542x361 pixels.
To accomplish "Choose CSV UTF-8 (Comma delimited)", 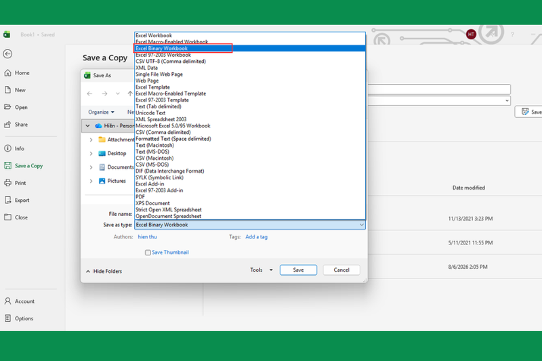I will tap(250, 61).
